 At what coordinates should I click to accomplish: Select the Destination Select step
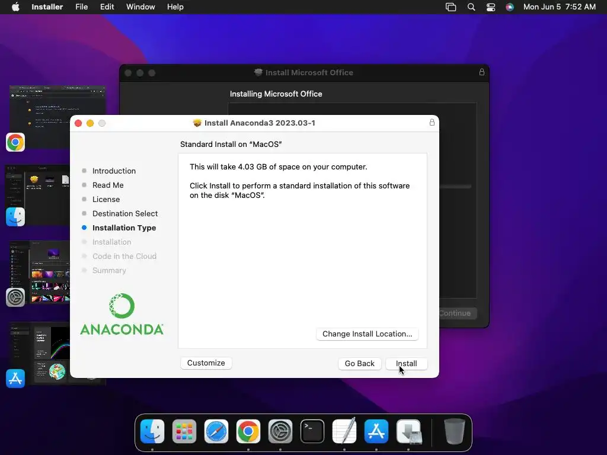(125, 213)
